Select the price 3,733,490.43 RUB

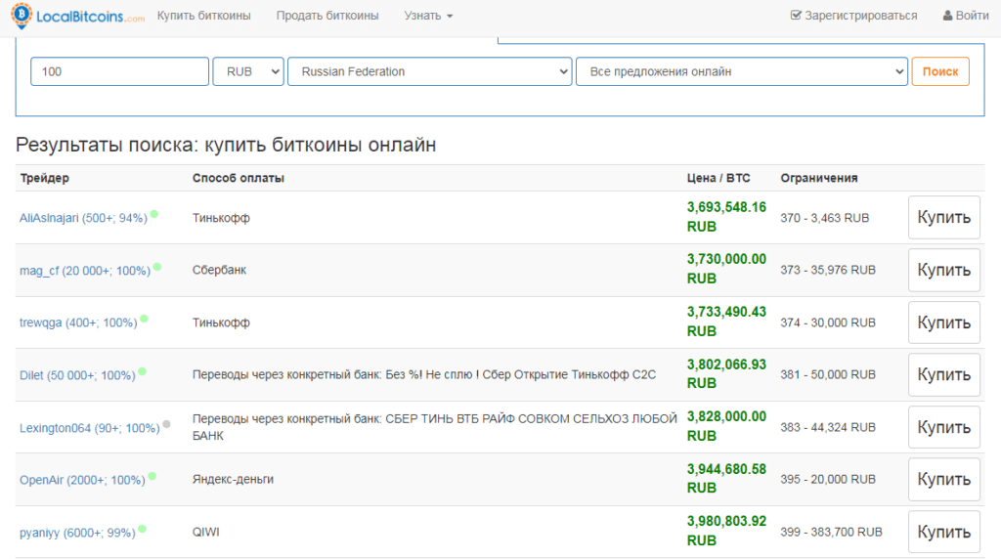(x=726, y=322)
